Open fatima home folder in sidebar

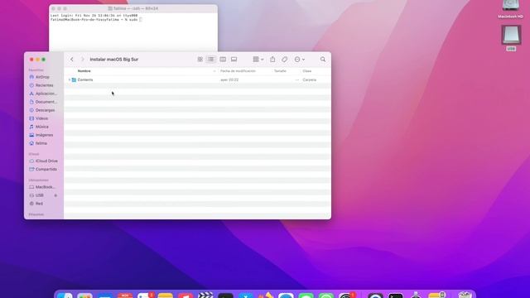(x=42, y=143)
